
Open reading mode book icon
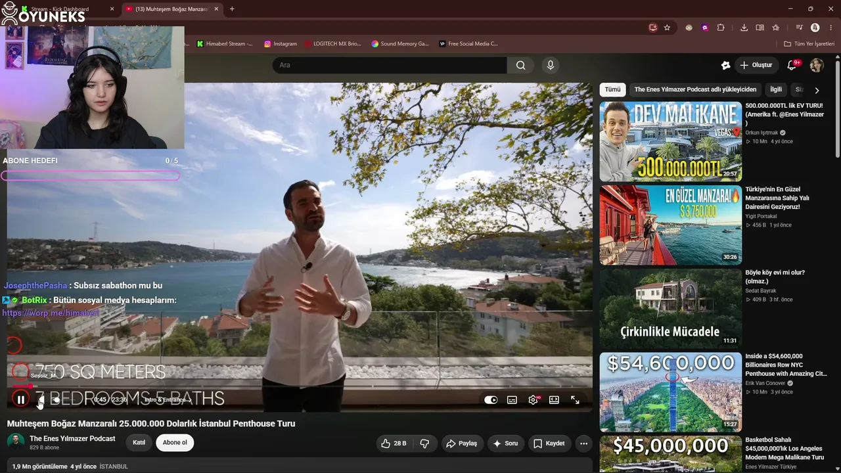coord(760,28)
